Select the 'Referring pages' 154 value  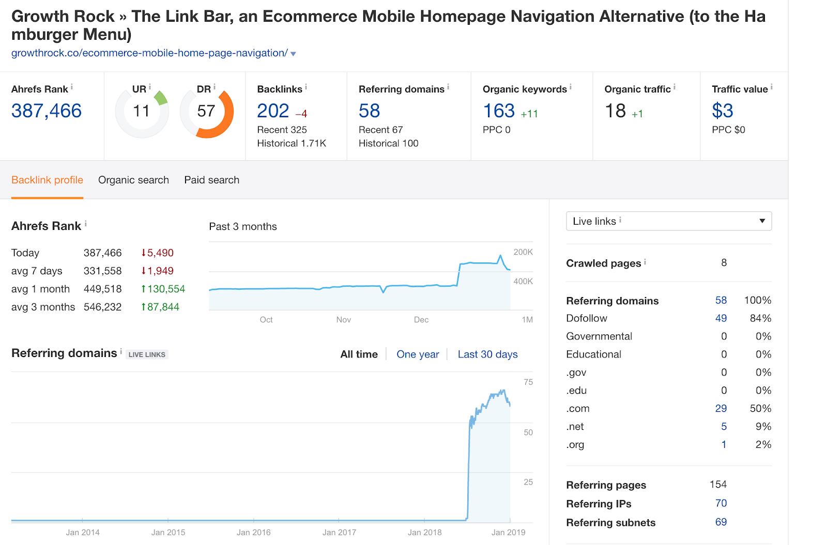[x=718, y=485]
